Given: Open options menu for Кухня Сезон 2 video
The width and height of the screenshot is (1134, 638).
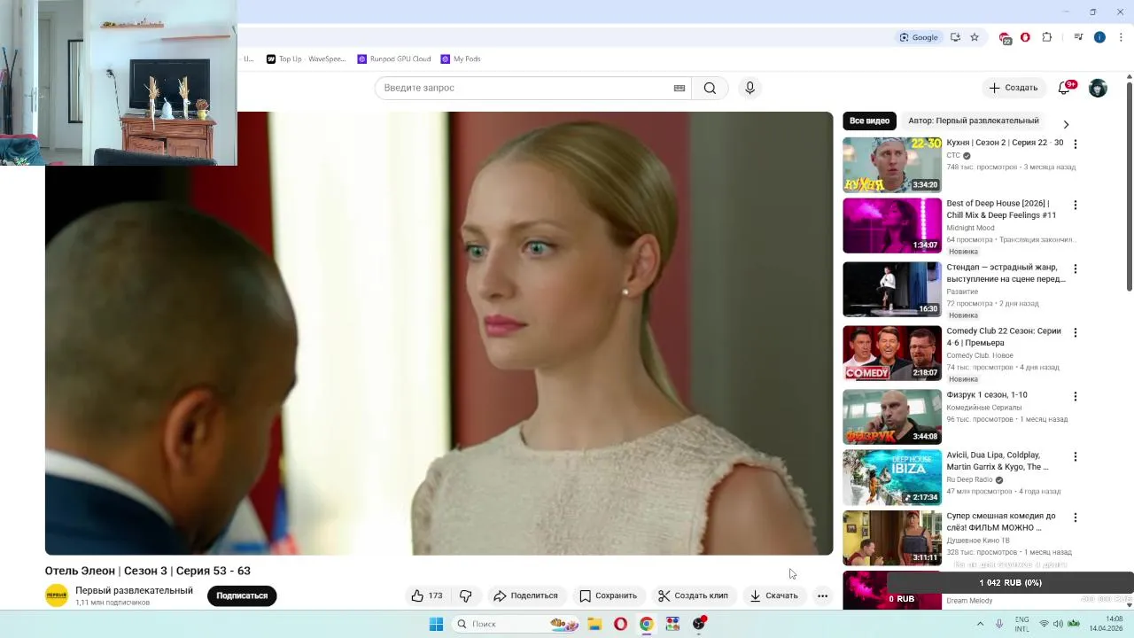Looking at the screenshot, I should pyautogui.click(x=1076, y=144).
